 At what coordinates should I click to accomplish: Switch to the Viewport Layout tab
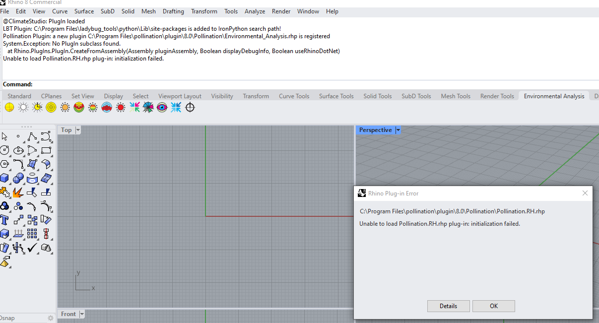pos(180,96)
